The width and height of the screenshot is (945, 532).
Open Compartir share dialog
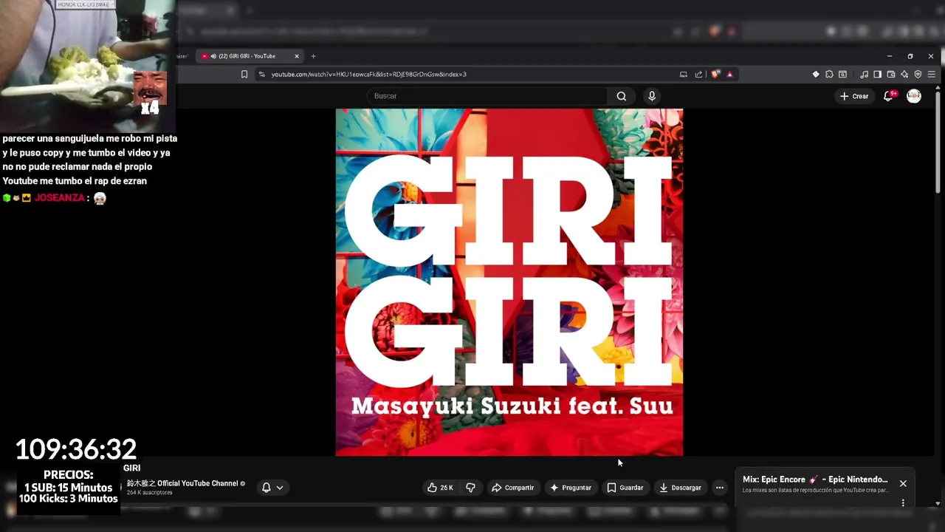click(x=512, y=488)
